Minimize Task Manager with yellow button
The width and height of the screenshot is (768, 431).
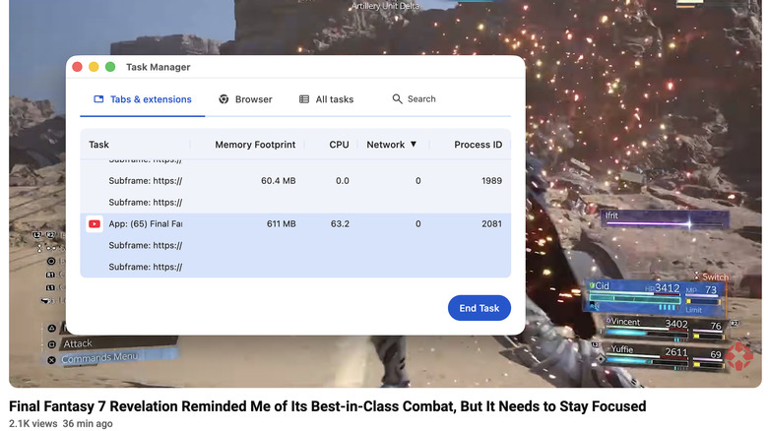pos(94,67)
